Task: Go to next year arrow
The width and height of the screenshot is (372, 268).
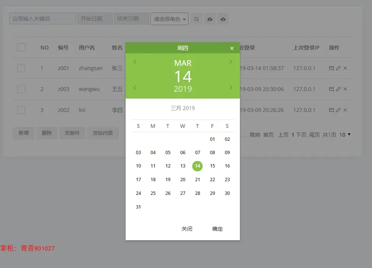Action: 231,88
